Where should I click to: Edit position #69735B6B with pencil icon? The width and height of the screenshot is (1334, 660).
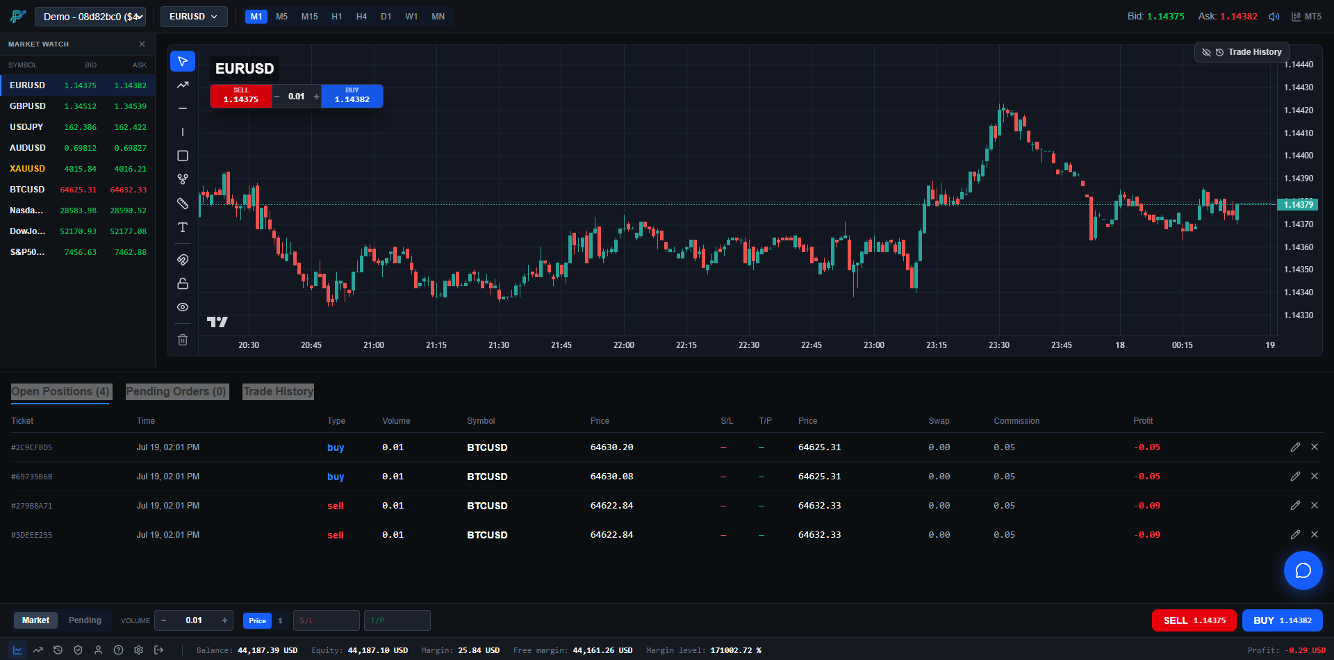[x=1295, y=477]
